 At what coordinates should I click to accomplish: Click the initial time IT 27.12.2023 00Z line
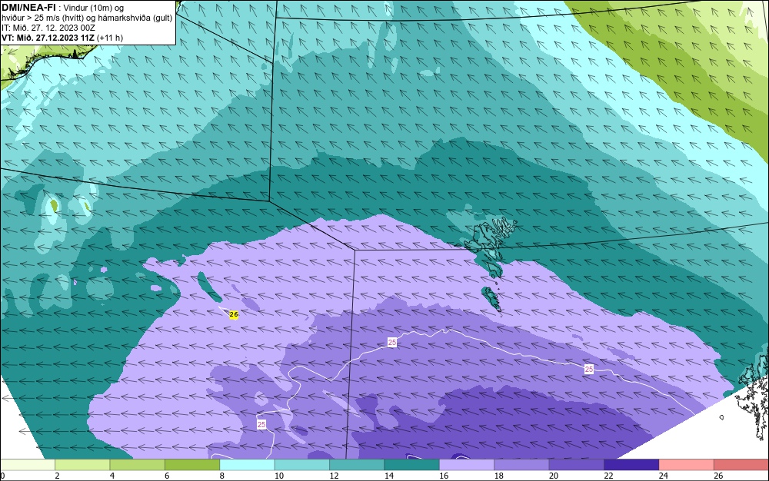48,28
